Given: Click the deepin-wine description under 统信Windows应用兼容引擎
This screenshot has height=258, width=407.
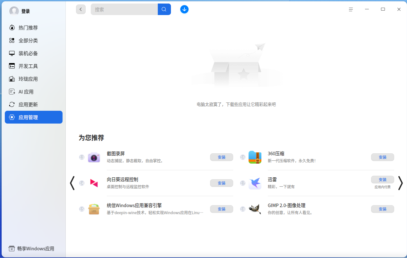Looking at the screenshot, I should coord(155,213).
